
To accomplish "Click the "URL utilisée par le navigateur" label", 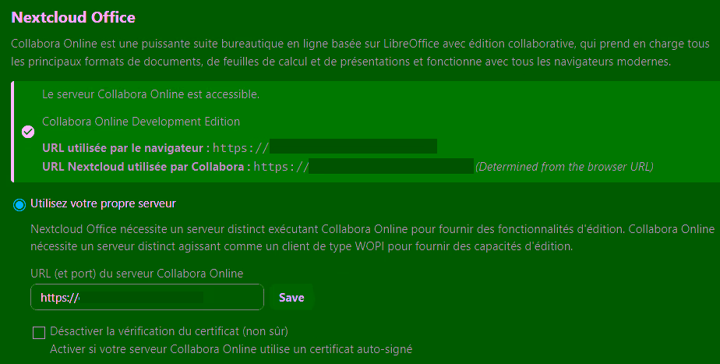I will point(125,147).
